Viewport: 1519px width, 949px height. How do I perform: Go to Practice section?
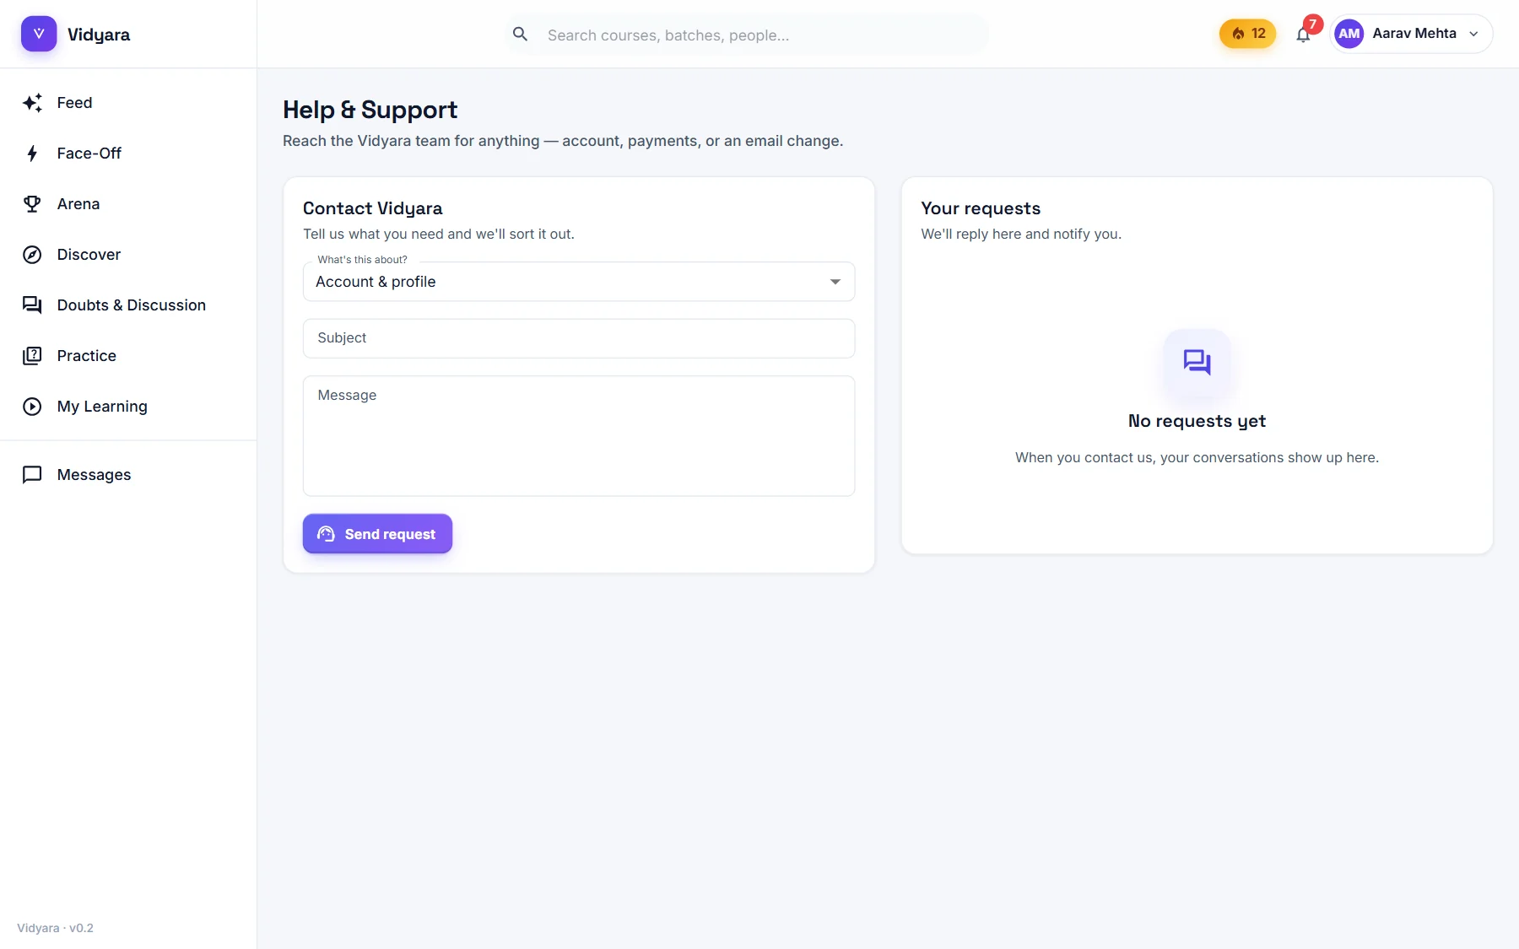(x=128, y=356)
